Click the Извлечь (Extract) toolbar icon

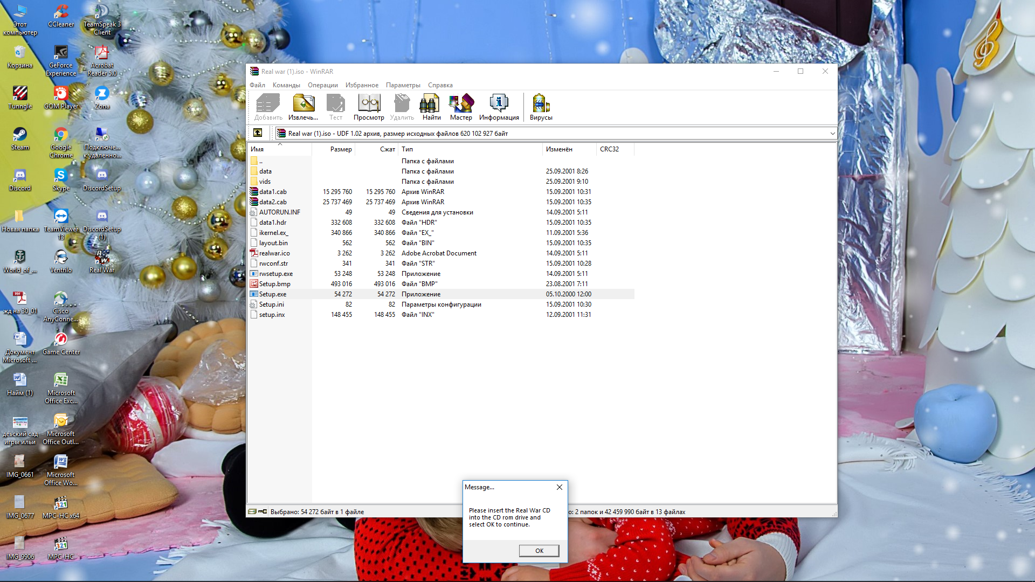point(303,107)
